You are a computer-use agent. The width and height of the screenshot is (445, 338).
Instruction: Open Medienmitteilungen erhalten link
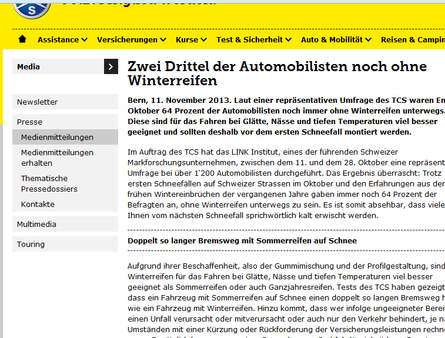[x=65, y=158]
